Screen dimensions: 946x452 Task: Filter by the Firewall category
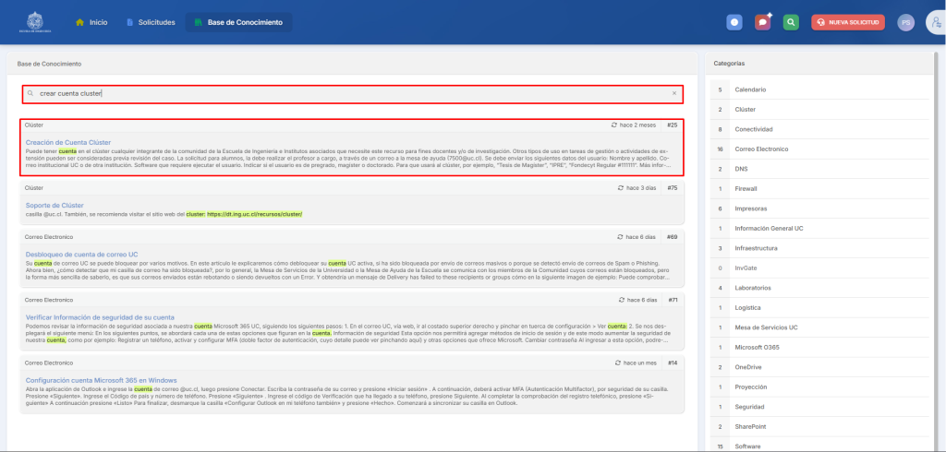[x=747, y=188]
